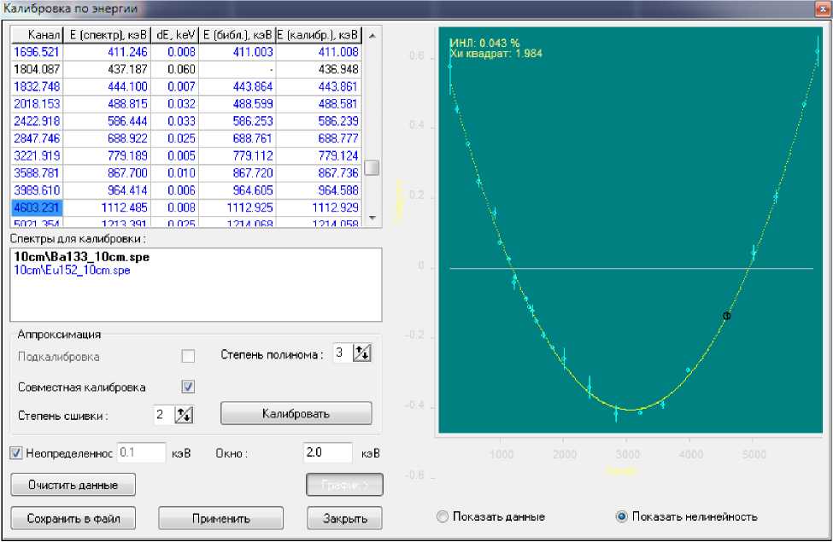833x542 pixels.
Task: Click the Канал column header
Action: [38, 35]
